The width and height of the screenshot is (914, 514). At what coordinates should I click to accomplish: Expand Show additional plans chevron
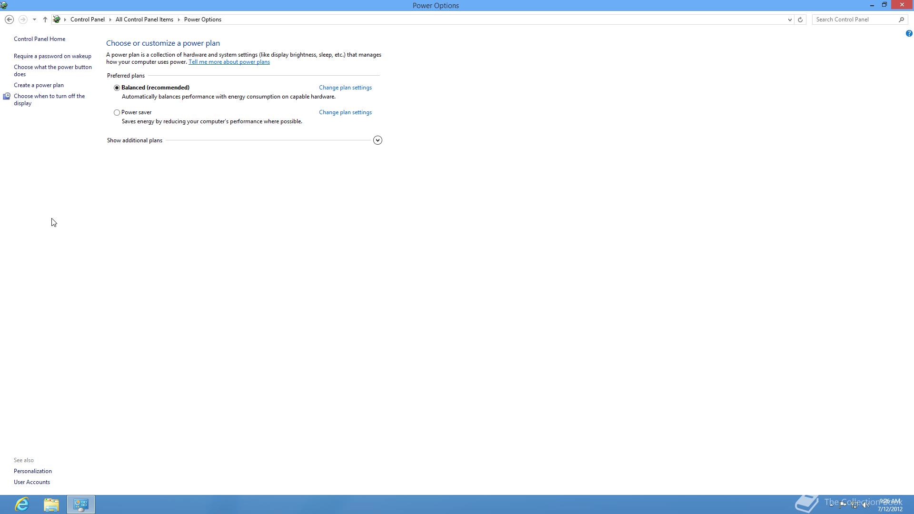point(378,140)
